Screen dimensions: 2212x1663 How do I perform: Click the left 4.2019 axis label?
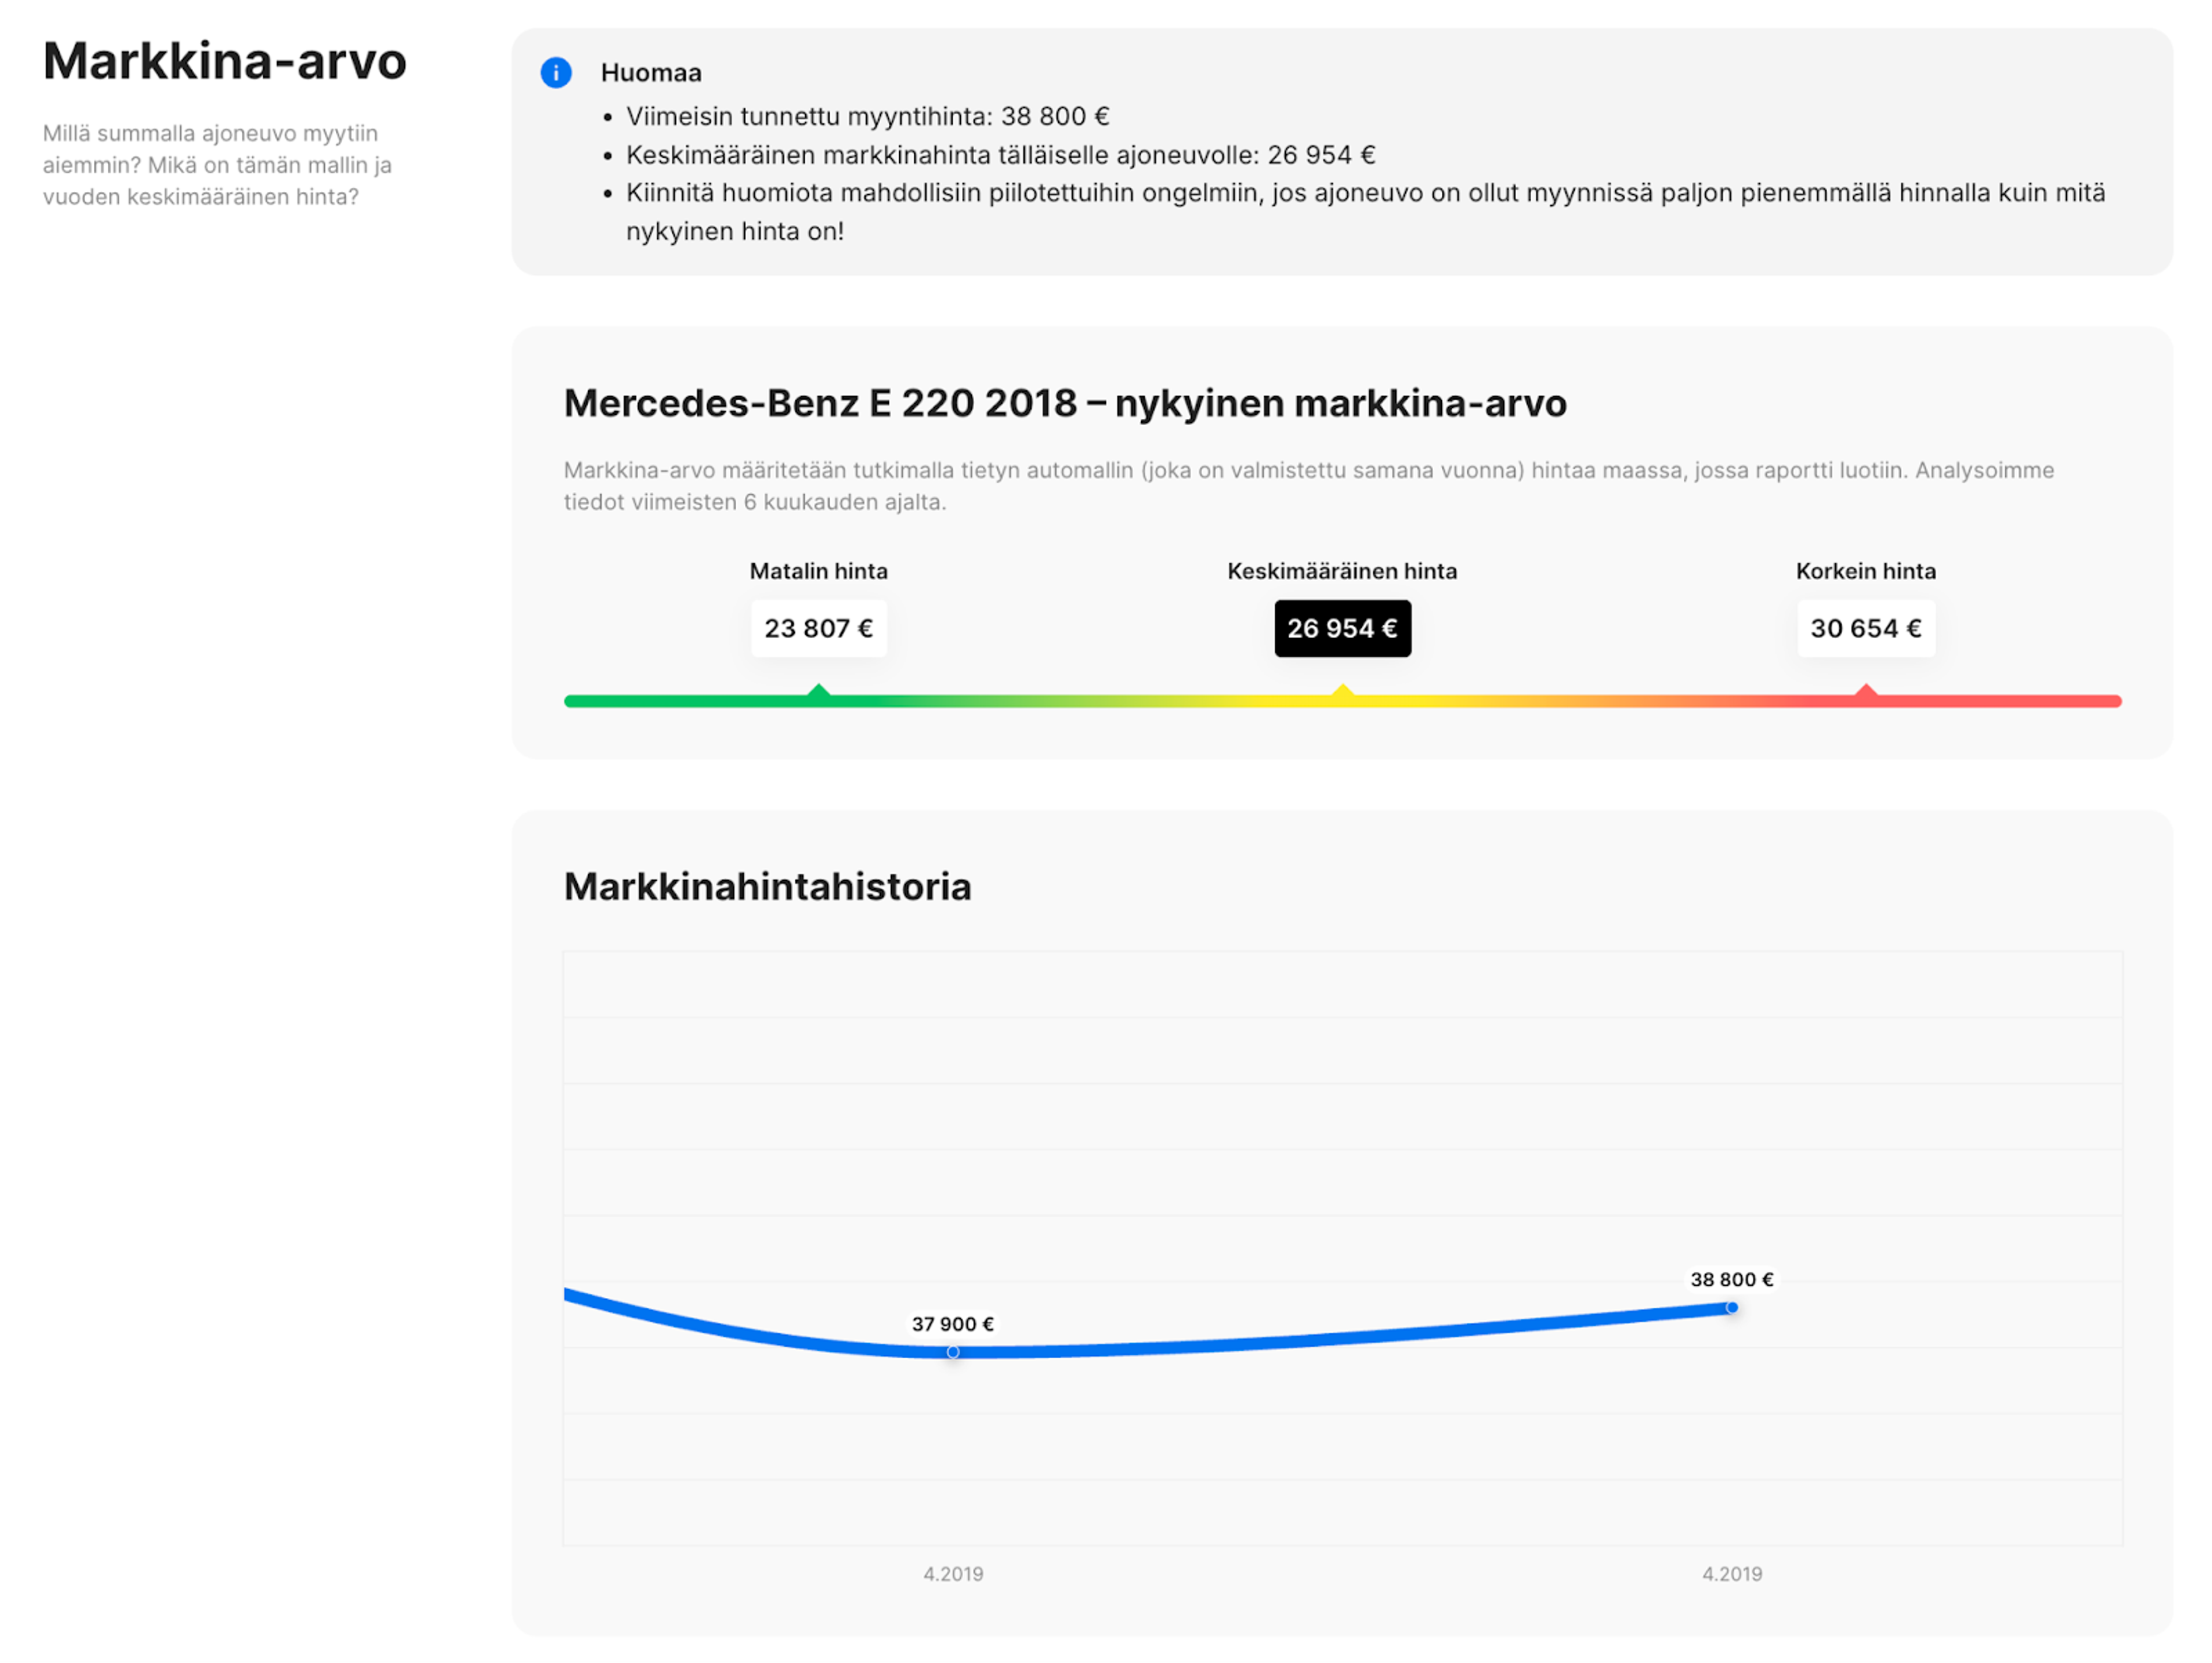pos(953,1574)
